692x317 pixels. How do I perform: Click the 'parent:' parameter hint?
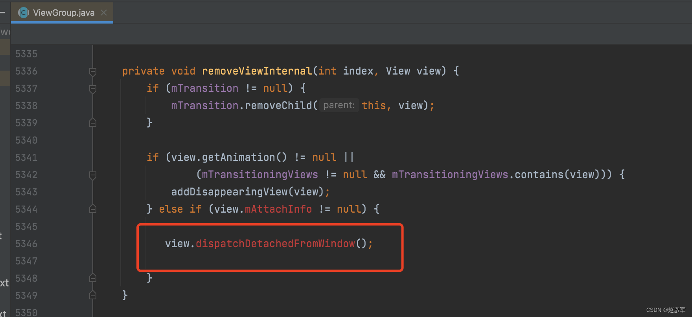click(339, 105)
